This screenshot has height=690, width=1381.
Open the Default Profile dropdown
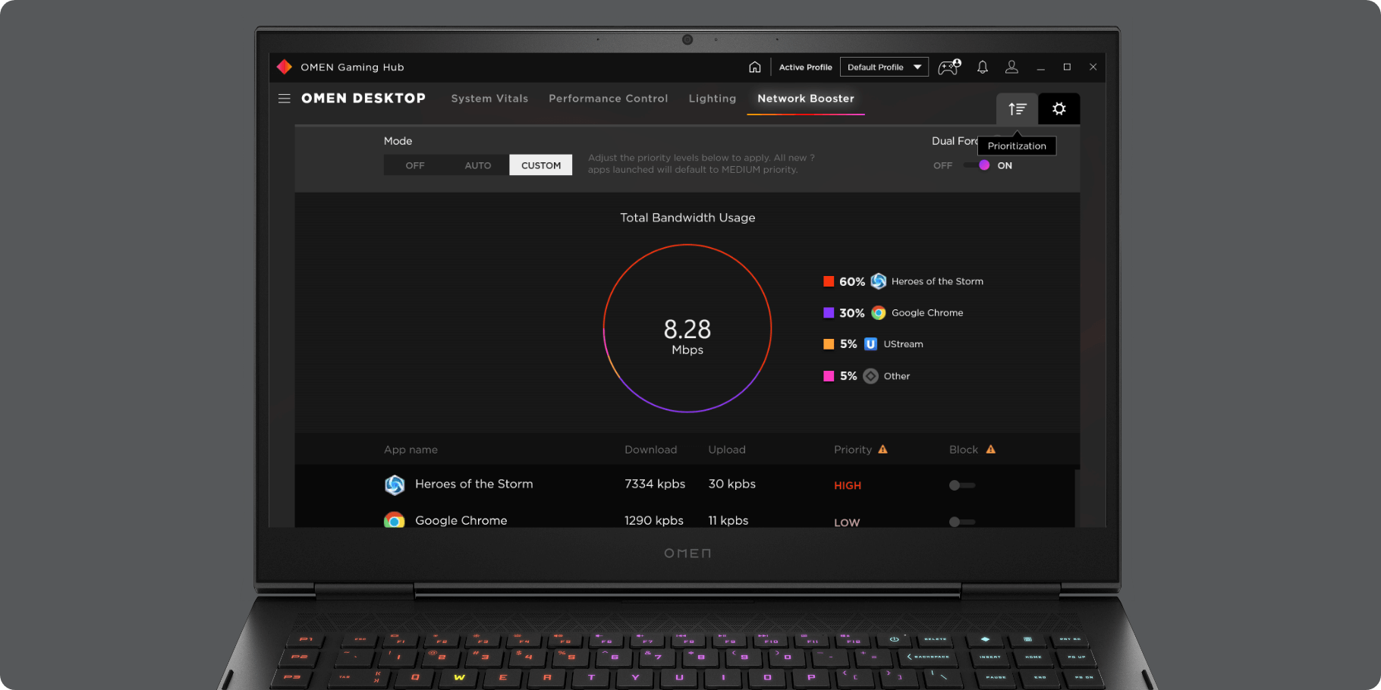(884, 67)
